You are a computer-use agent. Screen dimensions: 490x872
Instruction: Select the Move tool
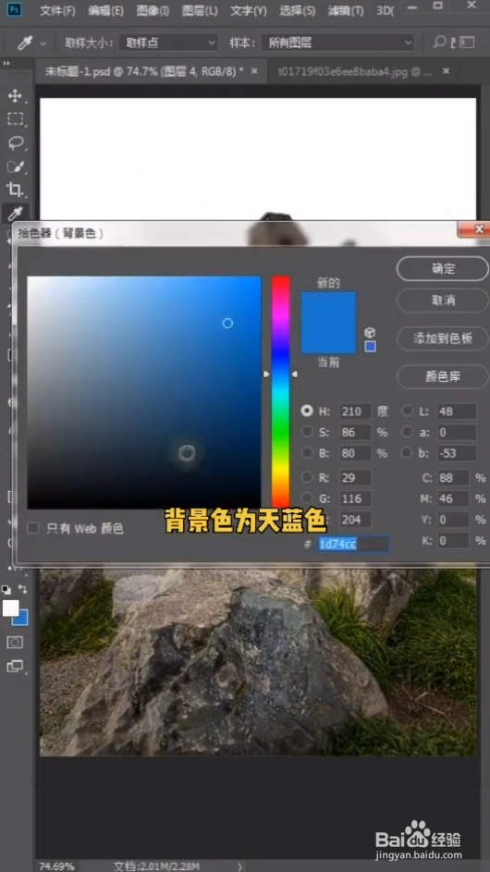coord(15,95)
